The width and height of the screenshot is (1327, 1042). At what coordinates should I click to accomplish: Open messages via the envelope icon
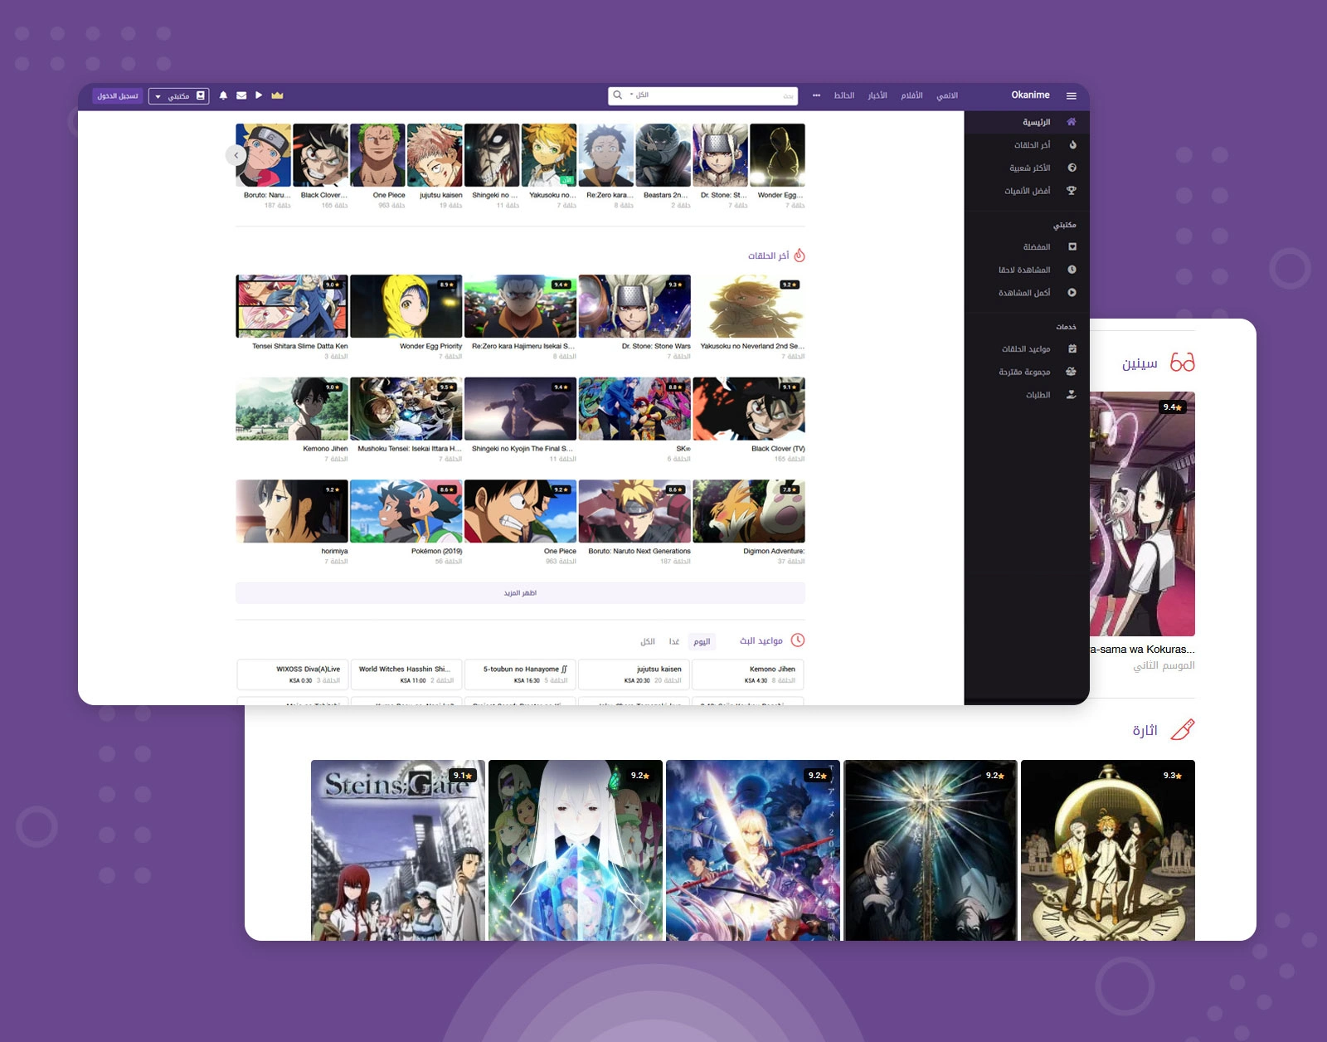click(x=241, y=96)
